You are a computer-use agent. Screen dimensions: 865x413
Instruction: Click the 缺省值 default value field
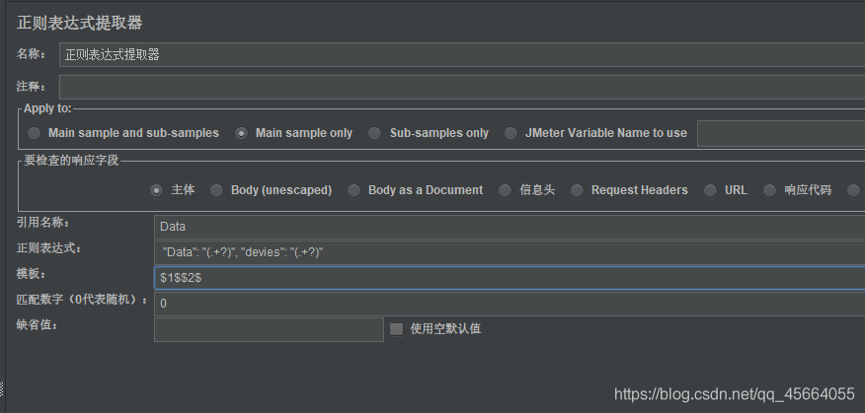[269, 329]
